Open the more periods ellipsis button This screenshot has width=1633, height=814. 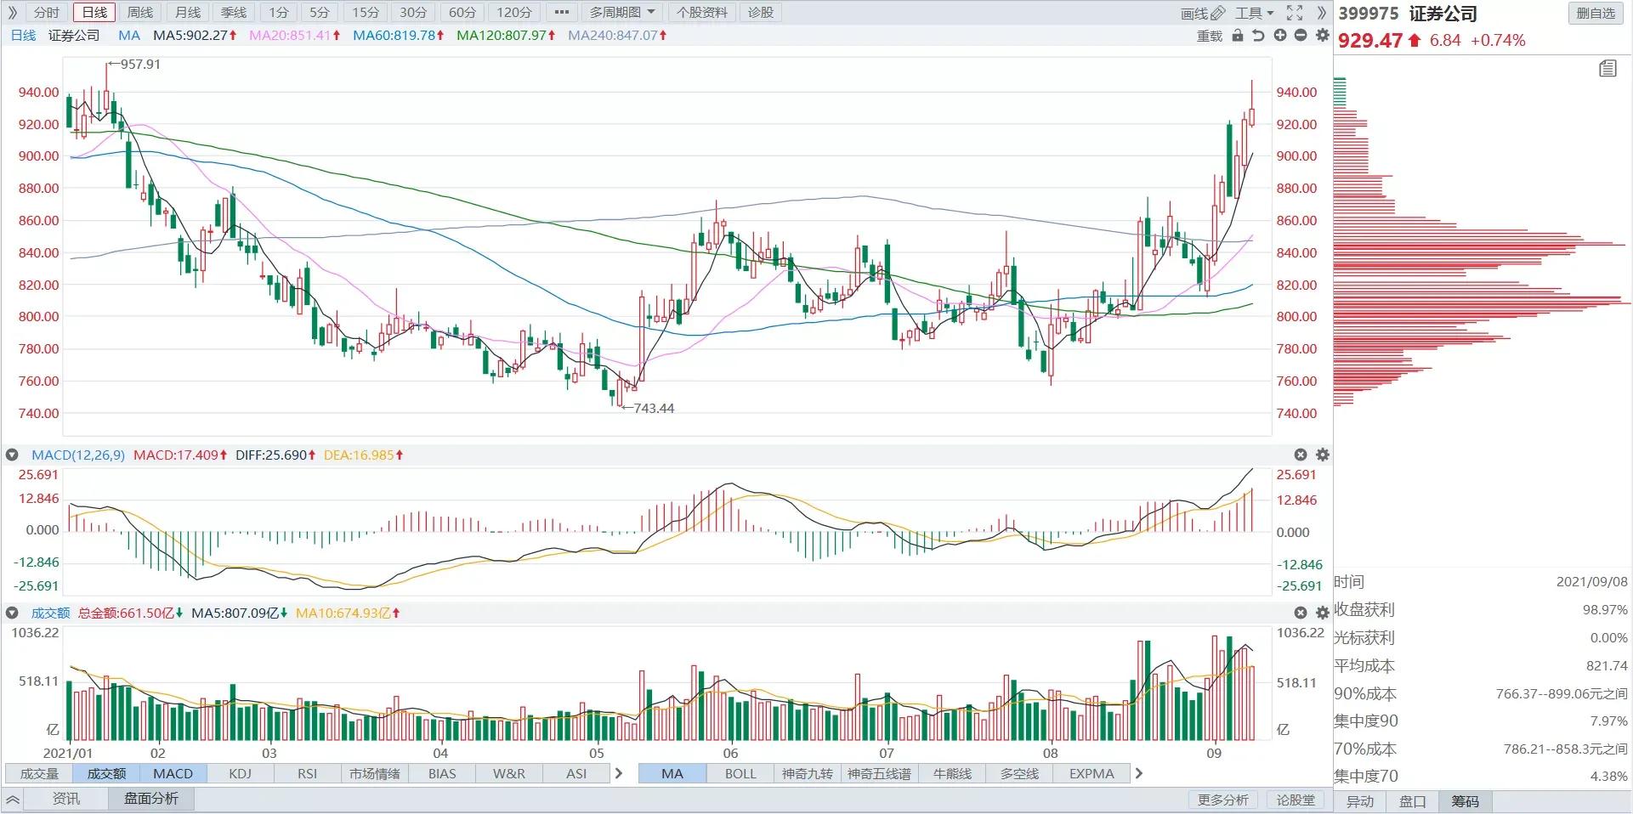(x=561, y=13)
